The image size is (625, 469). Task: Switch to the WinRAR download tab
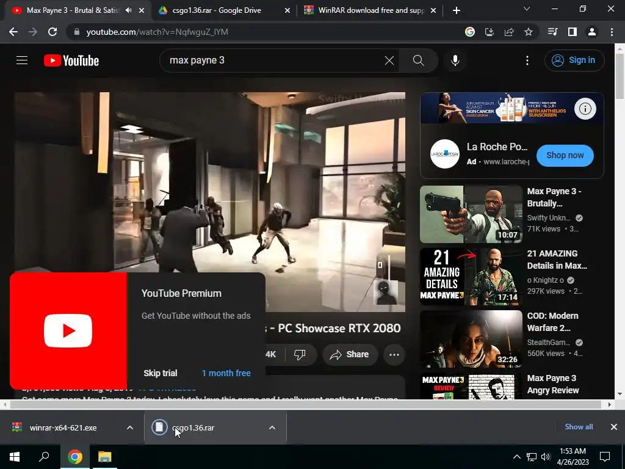click(370, 10)
